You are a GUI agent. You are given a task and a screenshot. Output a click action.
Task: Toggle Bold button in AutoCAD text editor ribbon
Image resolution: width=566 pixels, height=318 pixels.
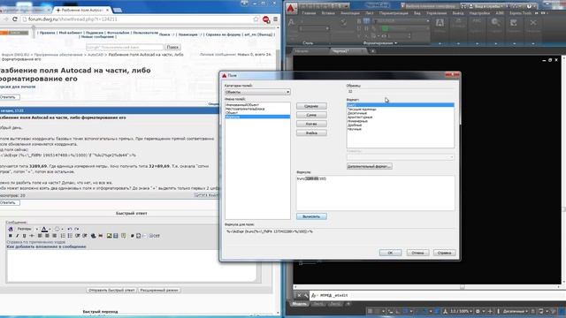359,21
